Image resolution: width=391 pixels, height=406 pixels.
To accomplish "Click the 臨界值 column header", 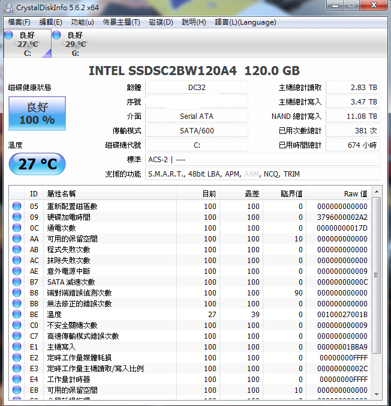I will click(284, 193).
